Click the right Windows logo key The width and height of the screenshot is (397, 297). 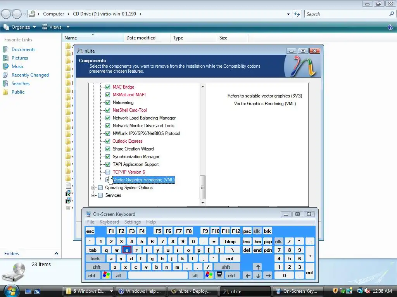[209, 275]
